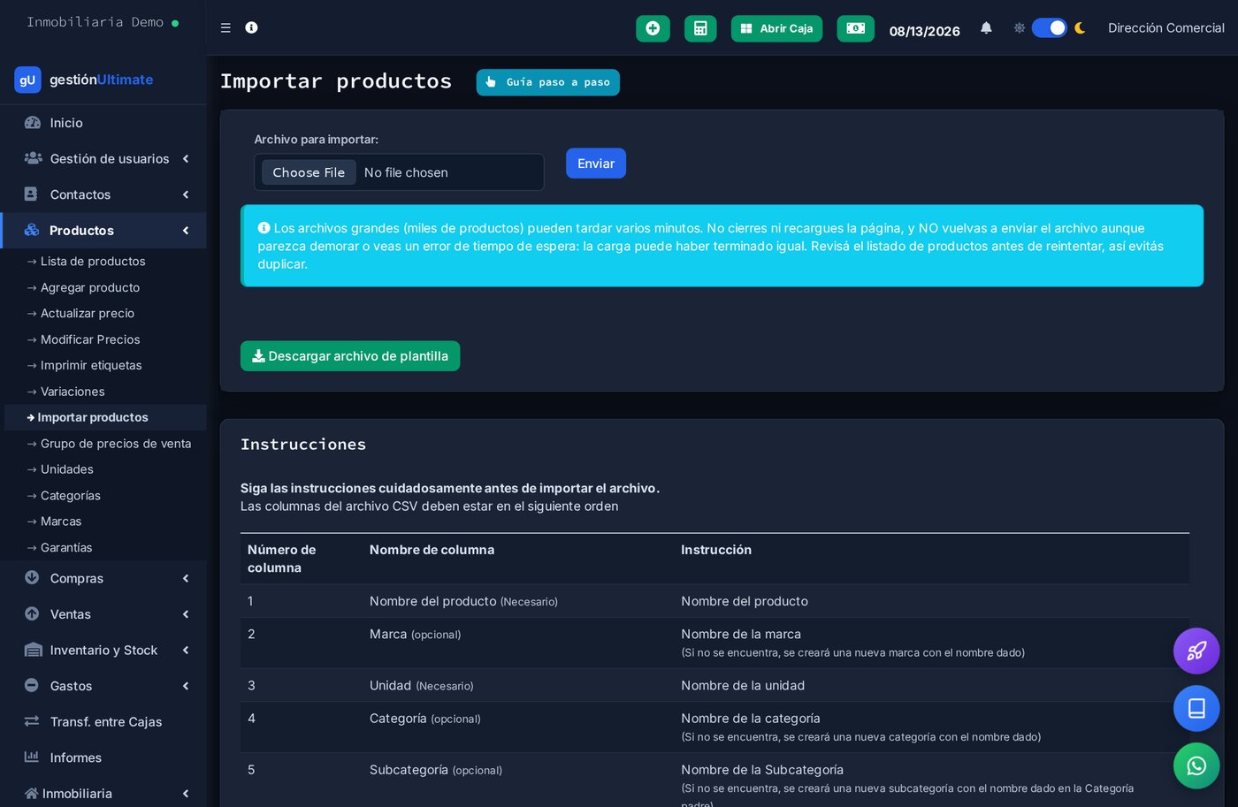Click the info circle icon in header
This screenshot has width=1238, height=807.
[x=251, y=27]
